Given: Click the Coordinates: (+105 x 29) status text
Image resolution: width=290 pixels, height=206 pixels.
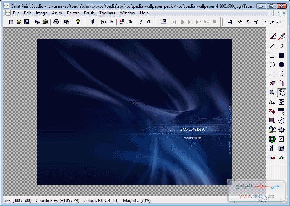Looking at the screenshot, I should [x=57, y=200].
